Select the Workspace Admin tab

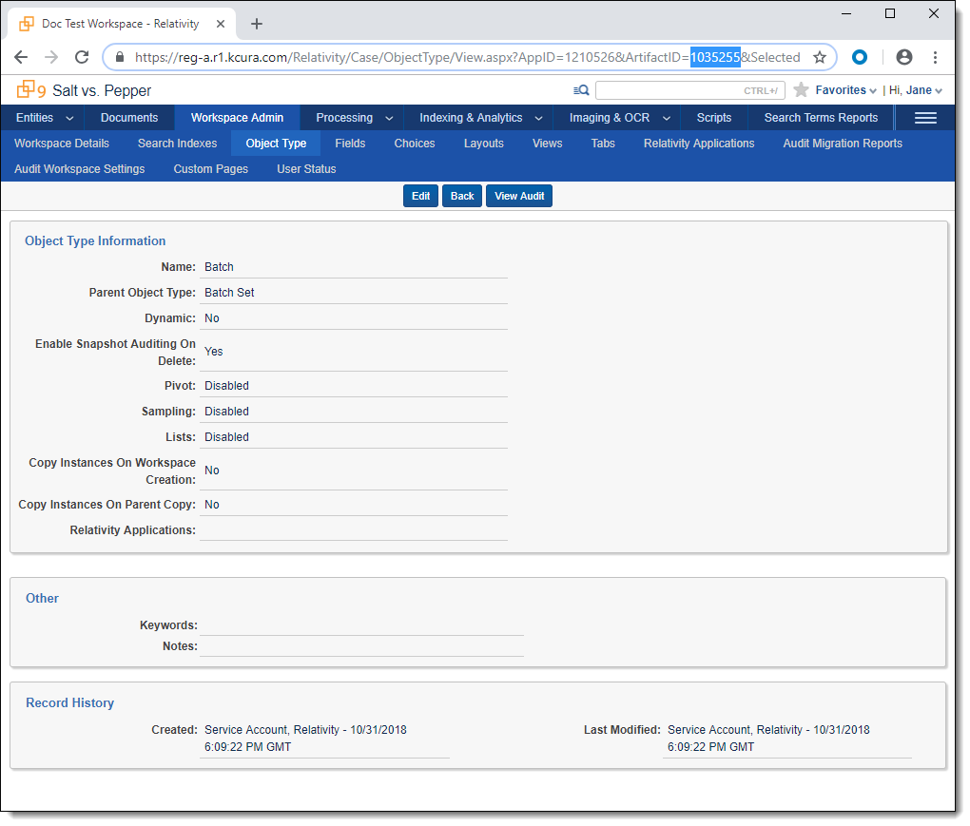[237, 118]
